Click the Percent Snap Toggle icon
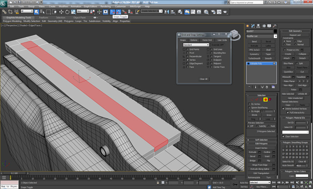This screenshot has width=313, height=189. coord(124,12)
